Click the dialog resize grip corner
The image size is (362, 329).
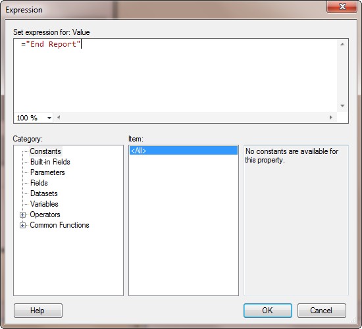pyautogui.click(x=353, y=320)
